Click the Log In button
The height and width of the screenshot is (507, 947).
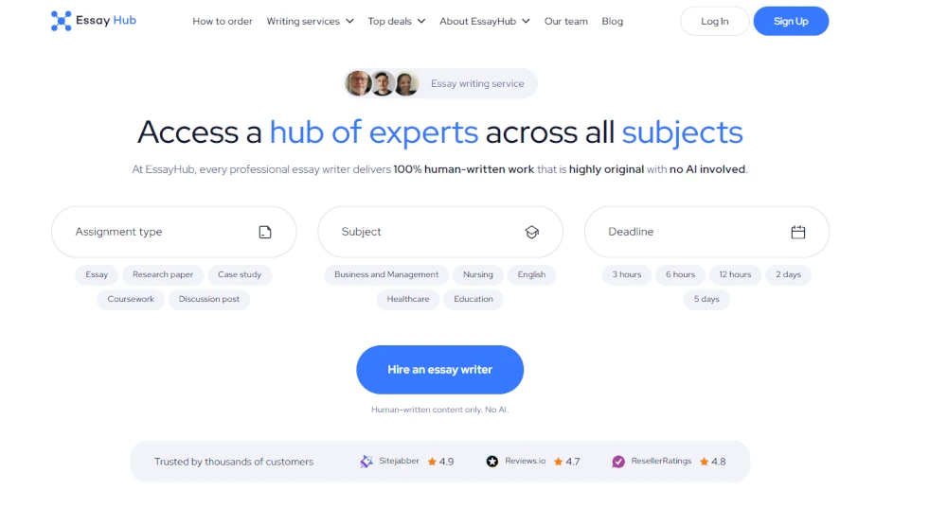coord(714,21)
